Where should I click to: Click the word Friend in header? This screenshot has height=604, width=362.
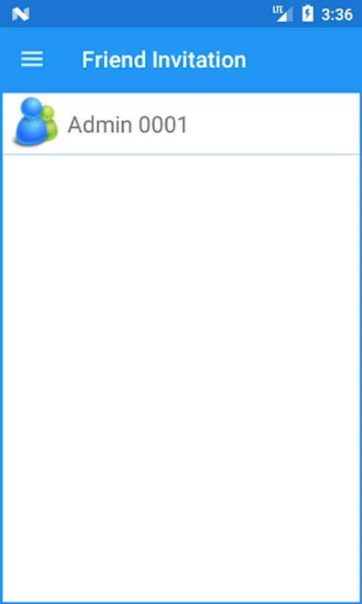(x=114, y=60)
